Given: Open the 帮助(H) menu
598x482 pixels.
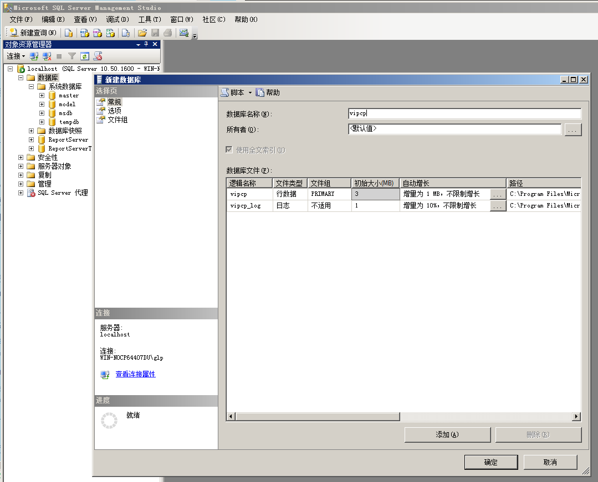Looking at the screenshot, I should pyautogui.click(x=246, y=19).
